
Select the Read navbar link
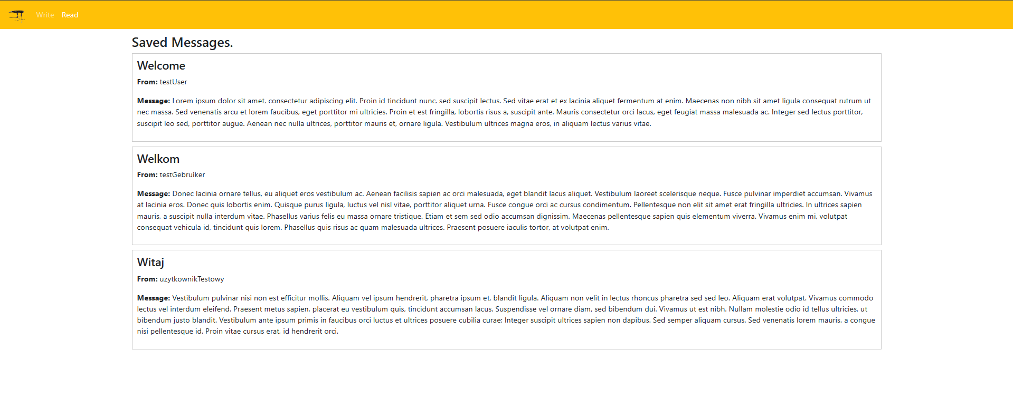click(70, 15)
